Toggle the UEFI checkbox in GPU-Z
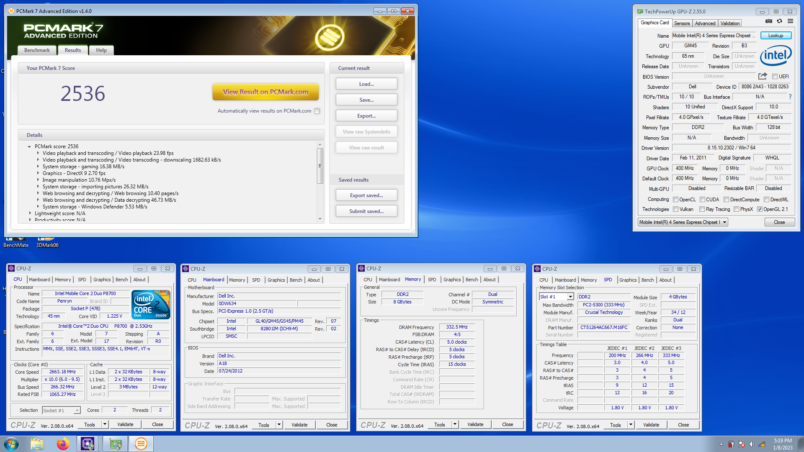 pyautogui.click(x=775, y=77)
